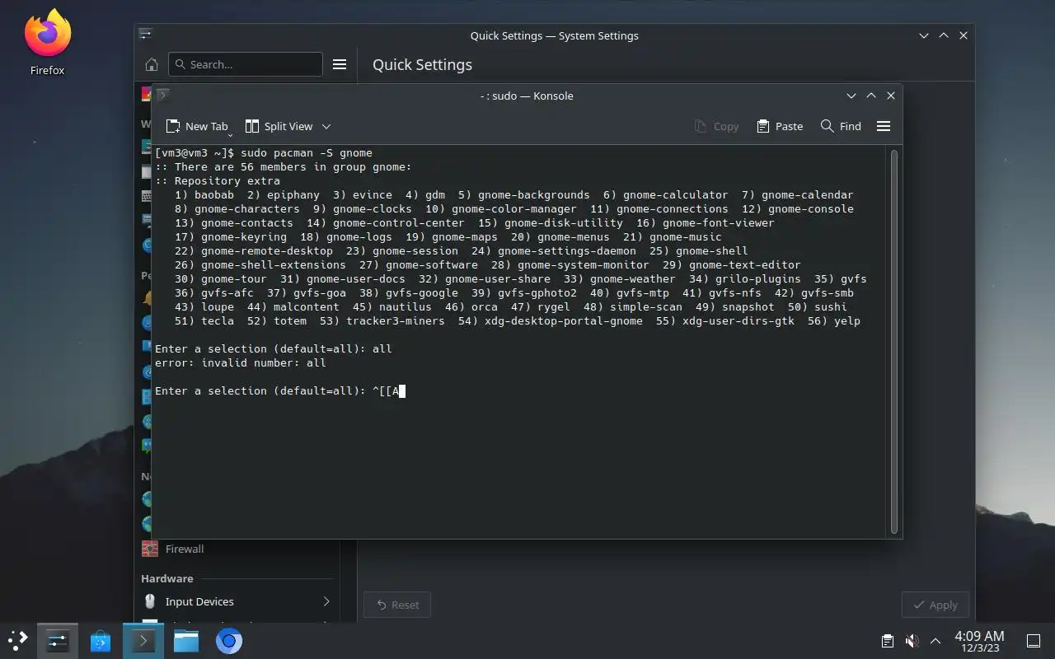Click the Konsole vertical scrollbar
Viewport: 1055px width, 659px height.
[893, 341]
